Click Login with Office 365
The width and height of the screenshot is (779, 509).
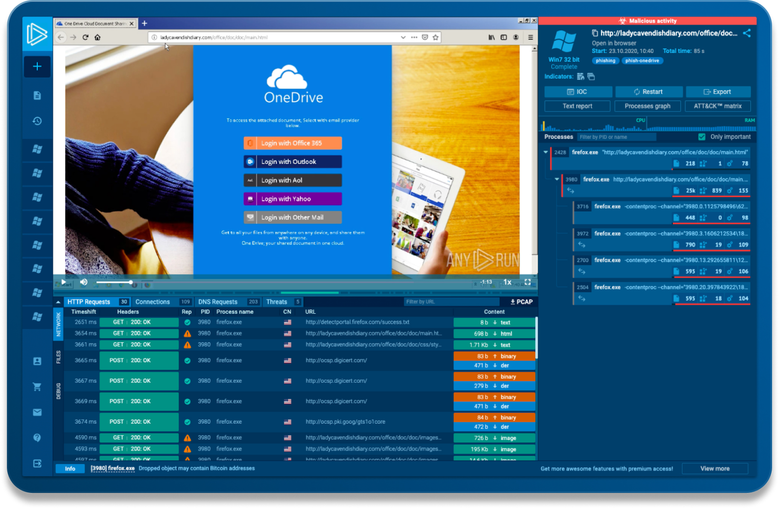[293, 143]
